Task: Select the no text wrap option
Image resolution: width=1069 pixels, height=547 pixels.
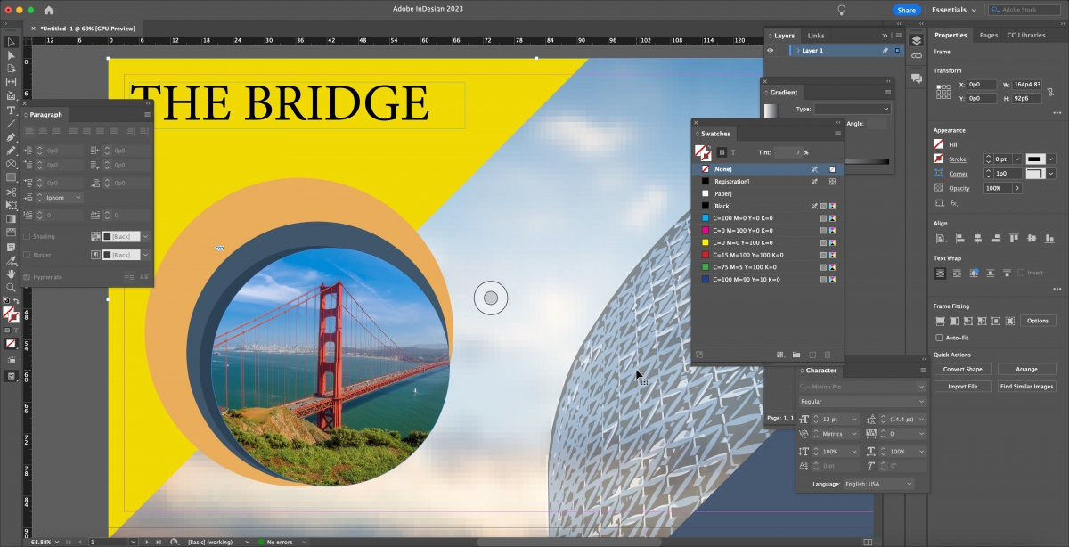Action: [940, 273]
